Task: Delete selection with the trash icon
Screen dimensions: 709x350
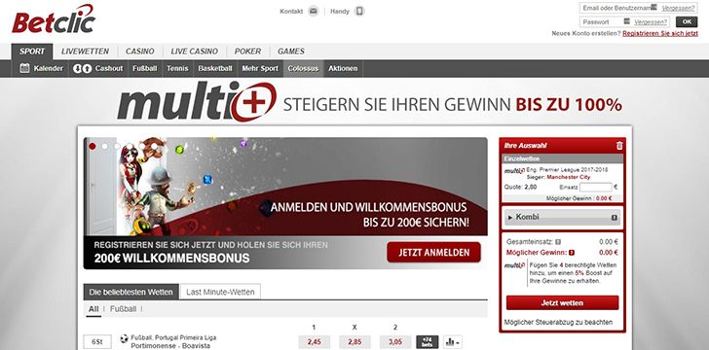Action: 619,146
